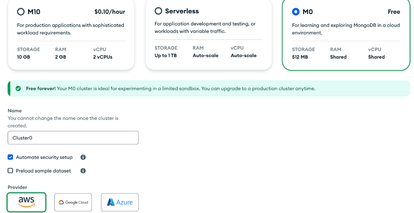Click the M10 card 2 vCPUs spec
The height and width of the screenshot is (213, 414).
pos(103,57)
